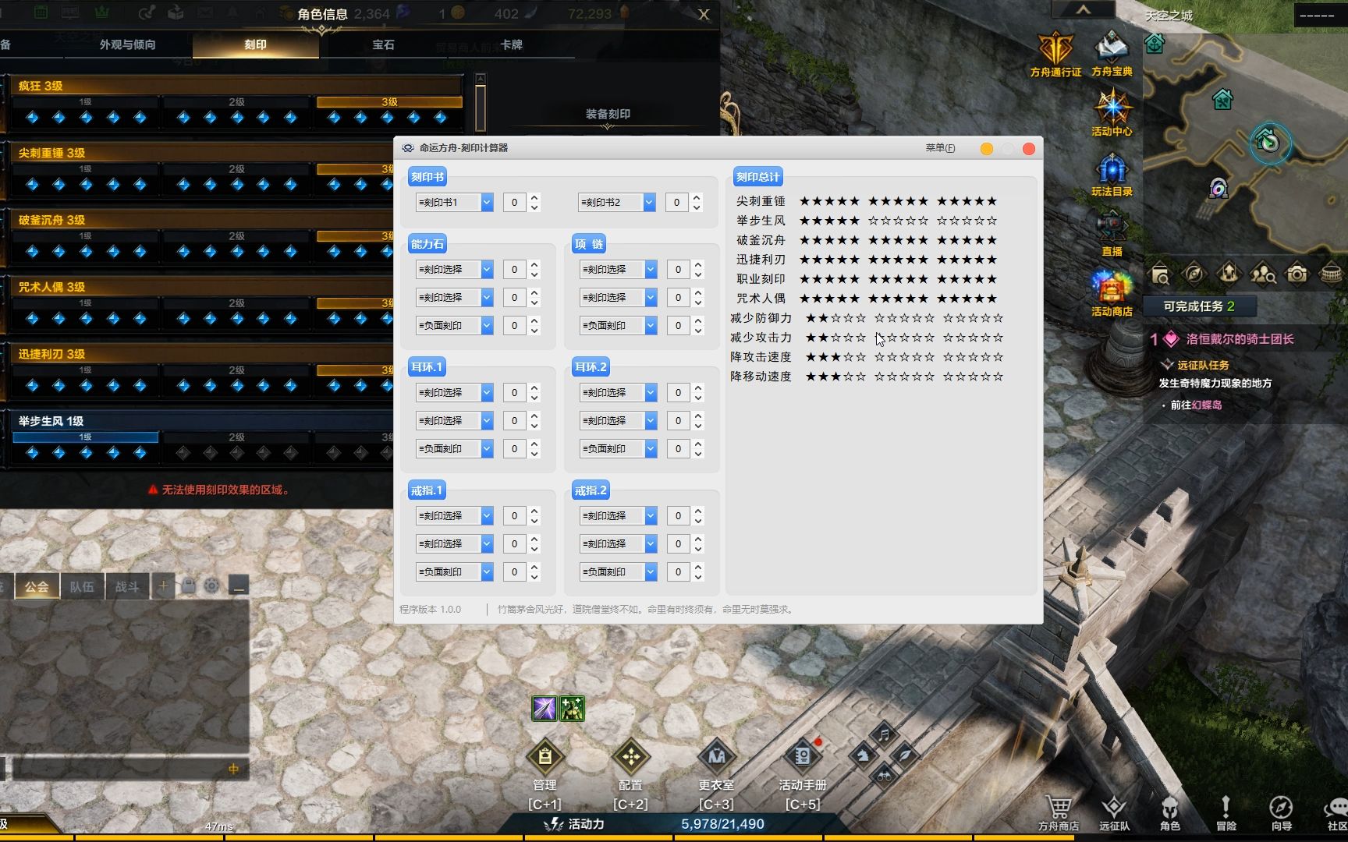Open the 更衣室 icon
Viewport: 1348px width, 842px height.
tap(716, 756)
